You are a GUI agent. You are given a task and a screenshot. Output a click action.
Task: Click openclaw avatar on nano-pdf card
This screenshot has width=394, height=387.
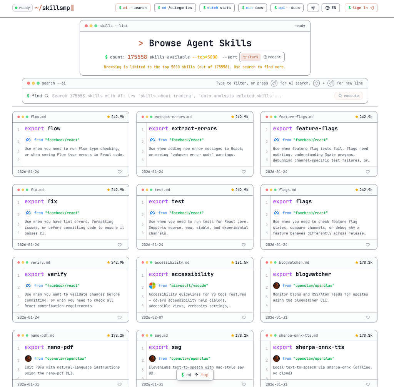[28, 359]
